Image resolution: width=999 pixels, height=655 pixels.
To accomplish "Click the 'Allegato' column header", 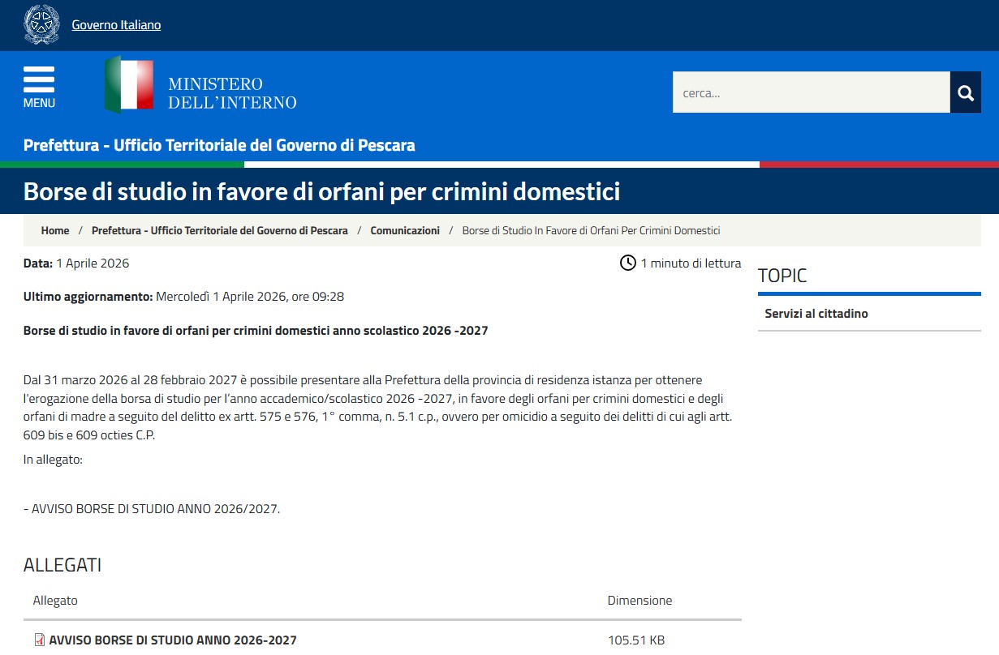I will click(55, 601).
